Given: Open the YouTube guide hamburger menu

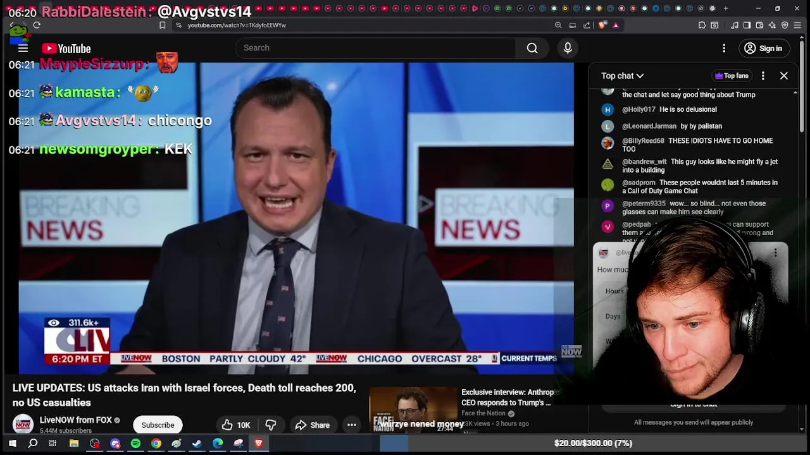Looking at the screenshot, I should click(23, 48).
